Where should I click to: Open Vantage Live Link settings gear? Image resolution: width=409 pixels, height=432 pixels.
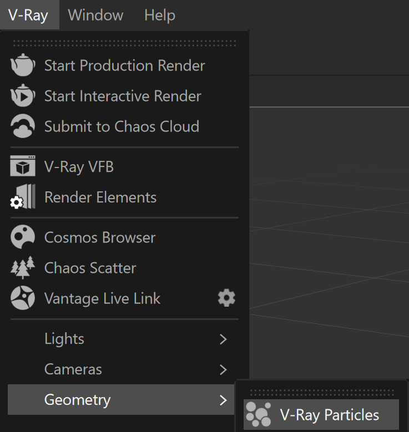[226, 298]
